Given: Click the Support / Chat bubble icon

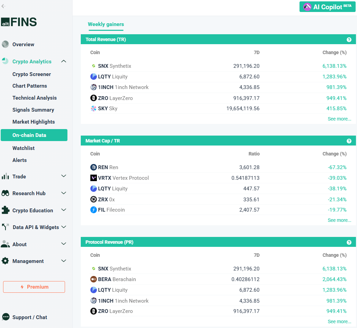Looking at the screenshot, I should pos(6,317).
